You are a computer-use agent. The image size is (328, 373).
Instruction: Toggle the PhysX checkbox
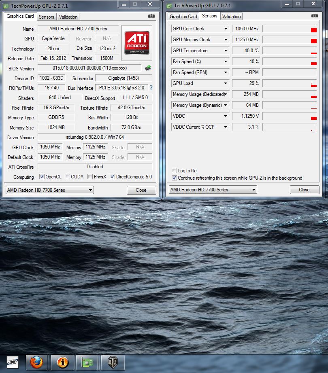click(x=90, y=177)
